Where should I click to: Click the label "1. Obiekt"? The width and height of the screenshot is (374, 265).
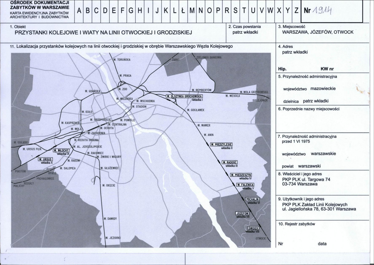point(18,27)
